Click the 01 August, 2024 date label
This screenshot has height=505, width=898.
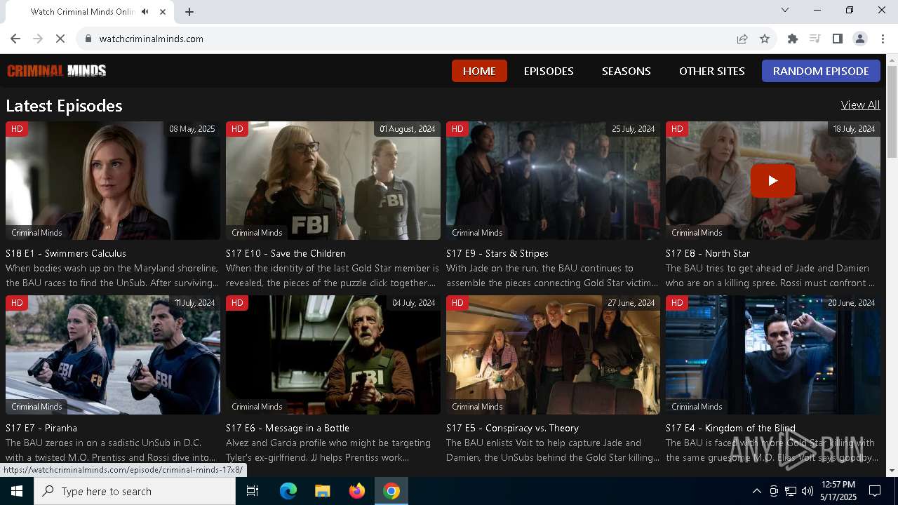[407, 129]
